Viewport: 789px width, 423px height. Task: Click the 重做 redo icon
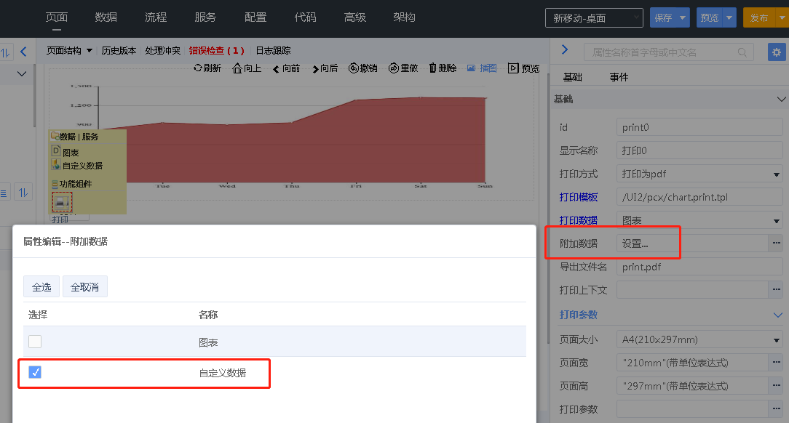click(x=394, y=68)
